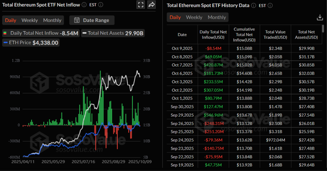The width and height of the screenshot is (327, 171).
Task: Click the Oct 7, 2025 table row
Action: click(244, 65)
